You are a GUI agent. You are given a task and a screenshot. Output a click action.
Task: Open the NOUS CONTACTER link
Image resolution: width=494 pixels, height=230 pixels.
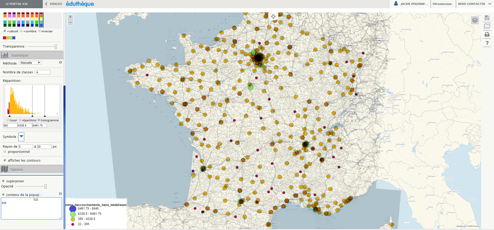tap(471, 4)
